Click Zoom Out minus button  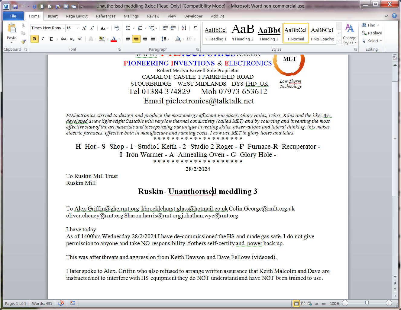[x=345, y=303]
